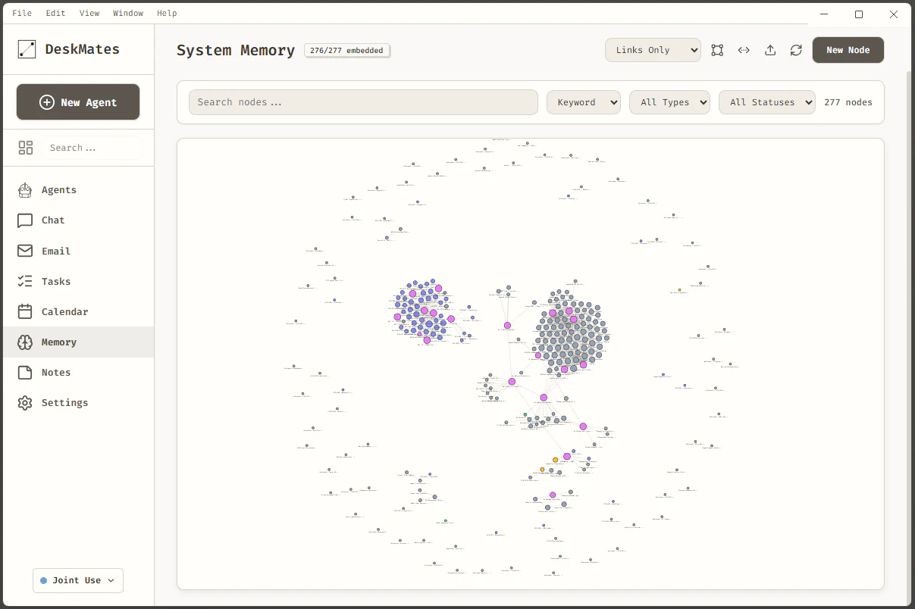The height and width of the screenshot is (609, 915).
Task: Click the expand horizontal arrows icon
Action: coord(744,50)
